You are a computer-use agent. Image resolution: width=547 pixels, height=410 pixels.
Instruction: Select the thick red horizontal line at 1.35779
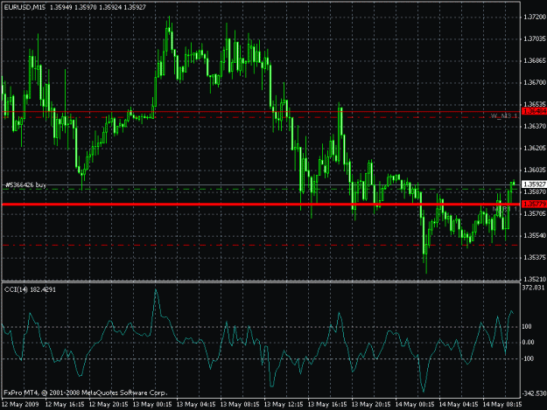coord(261,205)
